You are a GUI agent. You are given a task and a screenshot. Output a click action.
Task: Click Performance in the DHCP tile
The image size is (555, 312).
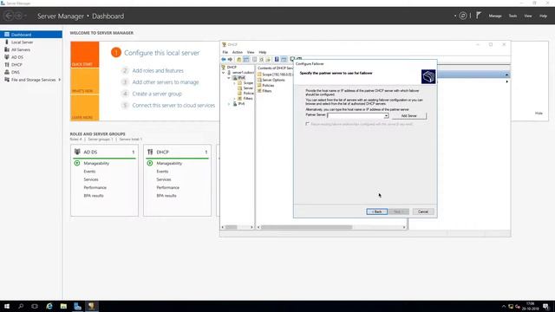pyautogui.click(x=167, y=187)
